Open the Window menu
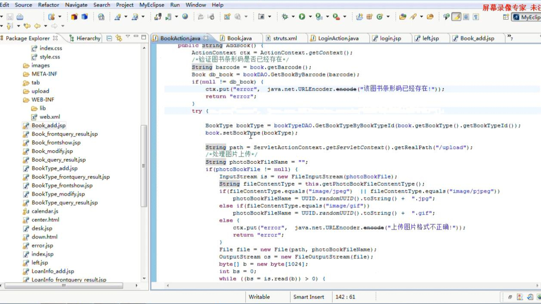 [x=196, y=5]
